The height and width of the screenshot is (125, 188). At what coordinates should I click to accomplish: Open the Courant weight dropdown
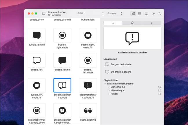tap(115, 13)
